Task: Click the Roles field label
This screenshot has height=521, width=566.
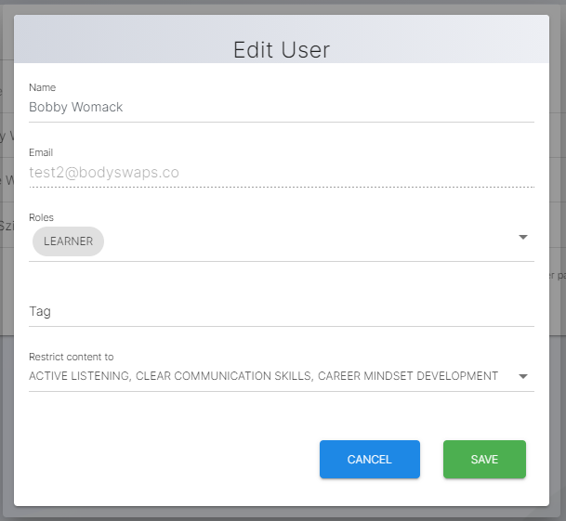Action: pyautogui.click(x=42, y=217)
